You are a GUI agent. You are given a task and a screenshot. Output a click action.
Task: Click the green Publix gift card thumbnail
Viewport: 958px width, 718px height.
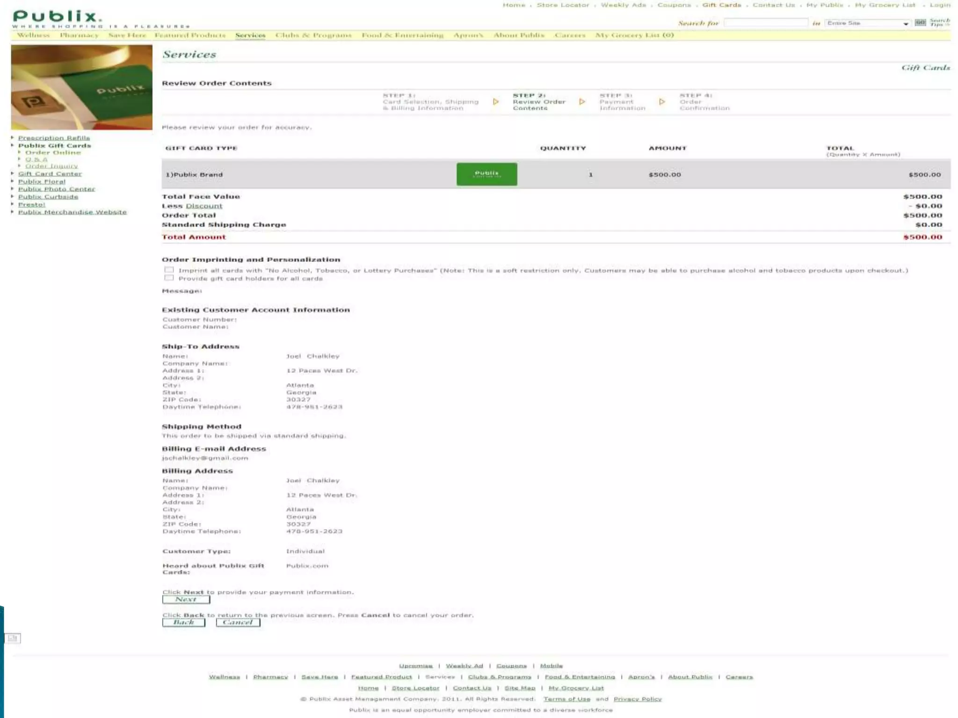pos(486,174)
